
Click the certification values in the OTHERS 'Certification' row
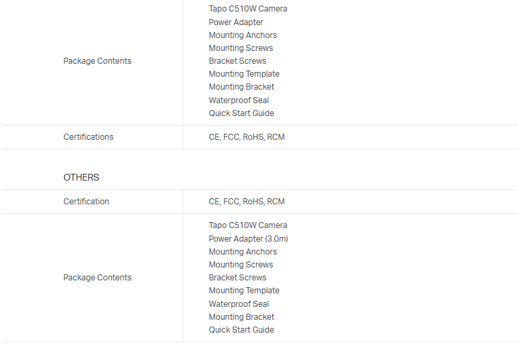point(246,202)
